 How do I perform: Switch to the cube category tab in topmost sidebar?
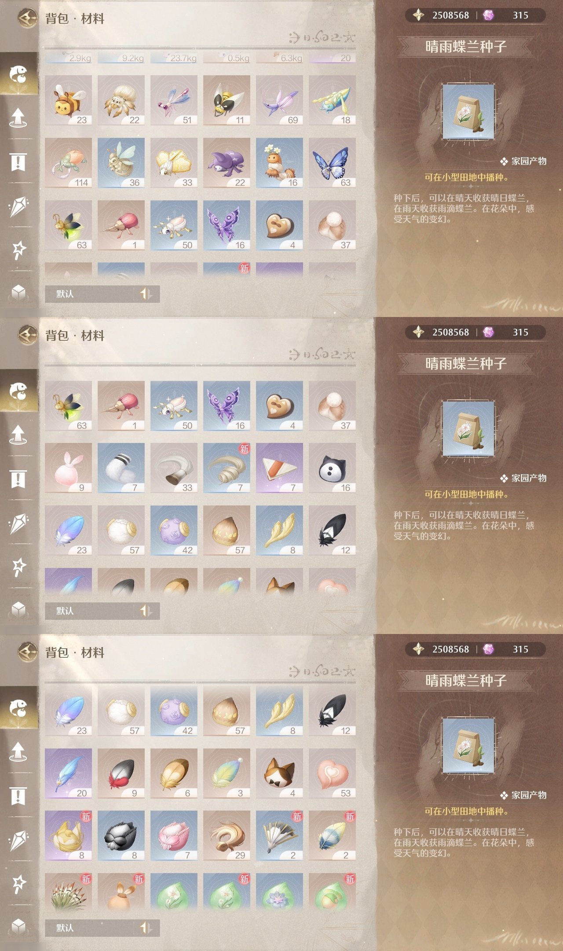click(x=18, y=292)
